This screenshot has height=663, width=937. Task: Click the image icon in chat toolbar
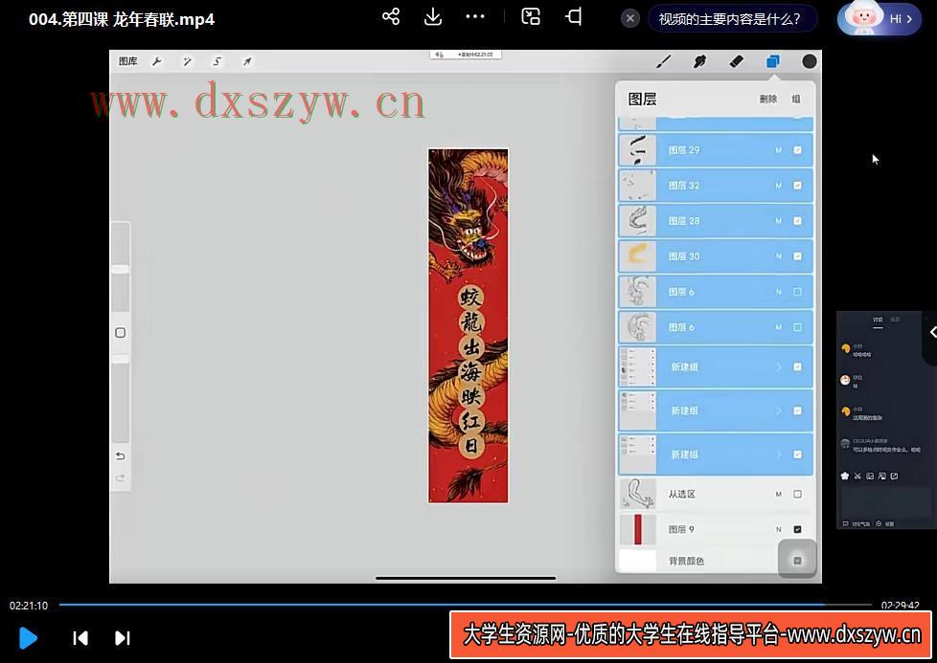point(870,476)
